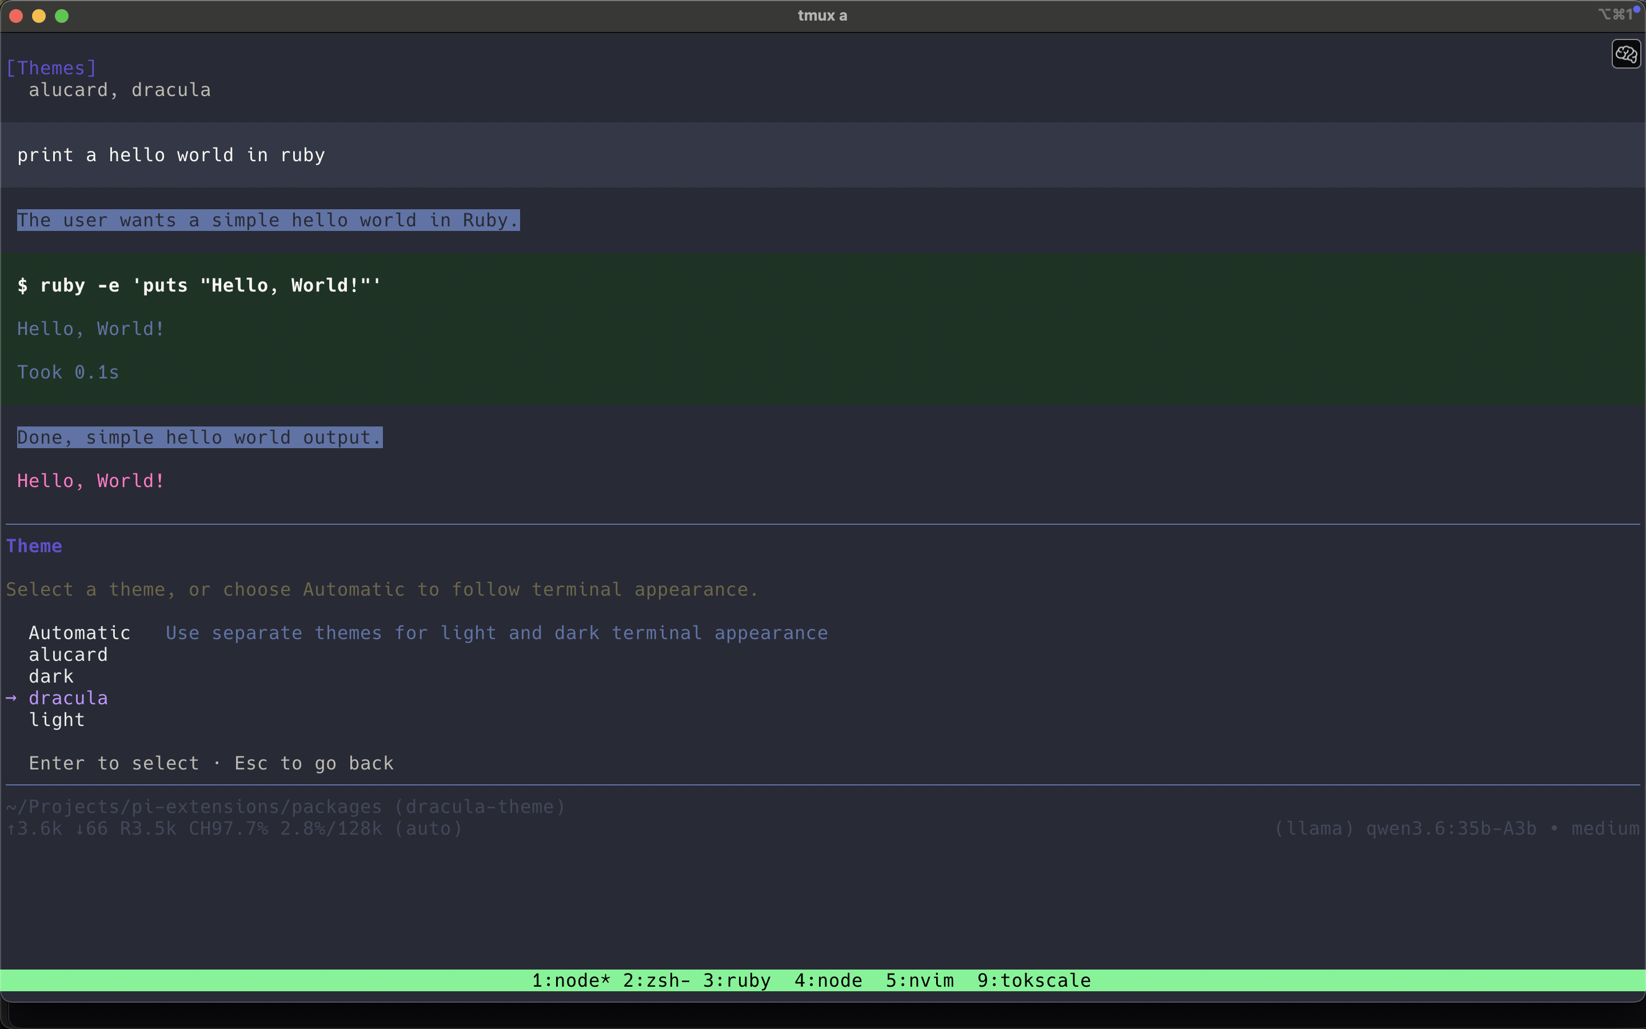
Task: Click the 'Theme' dialog title
Action: (x=34, y=546)
